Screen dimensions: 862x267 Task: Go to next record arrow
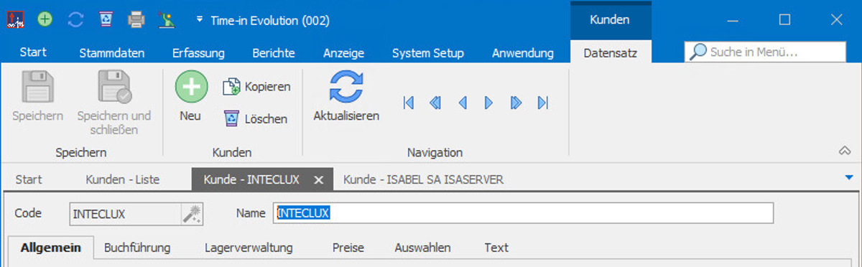coord(488,103)
